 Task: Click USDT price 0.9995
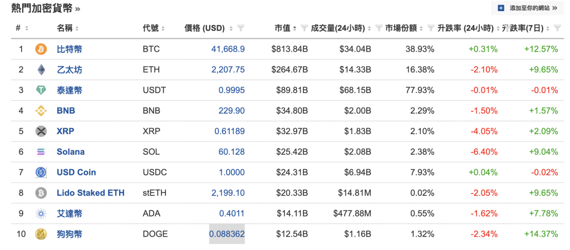coord(232,90)
